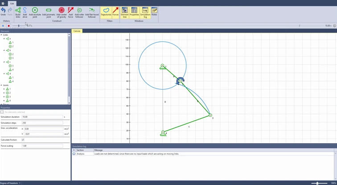Screen dimensions: 337x185
Task: Click the Add drive tool
Action: (x=25, y=12)
